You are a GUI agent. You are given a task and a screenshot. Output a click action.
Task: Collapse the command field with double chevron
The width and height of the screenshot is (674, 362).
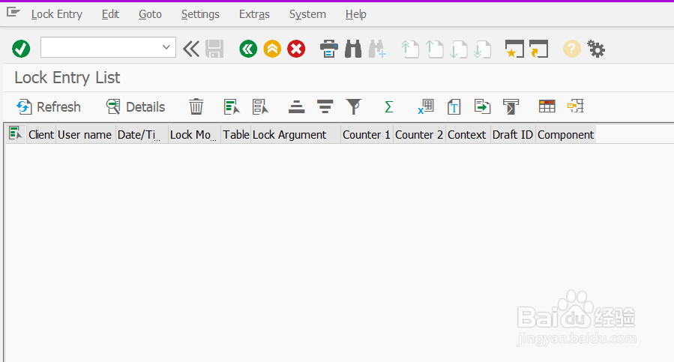[x=191, y=49]
